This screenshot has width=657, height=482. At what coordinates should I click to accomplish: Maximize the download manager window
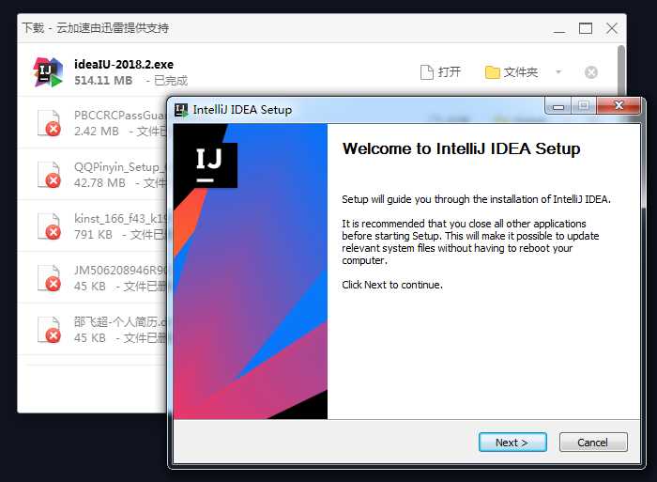[x=586, y=28]
